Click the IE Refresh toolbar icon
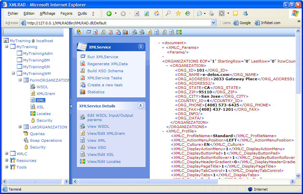 146,14
